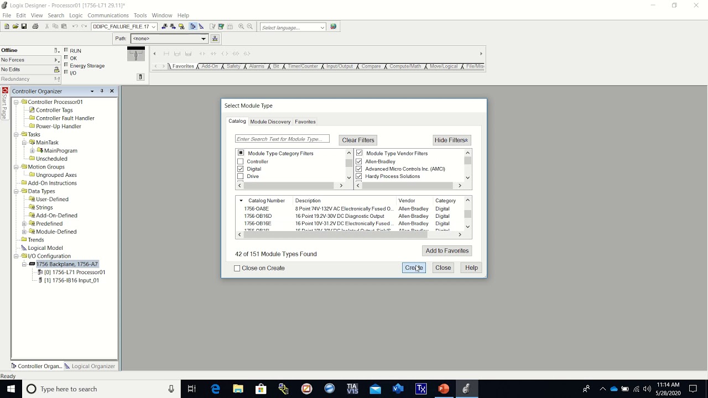Uncheck Hardy Process Solutions vendor filter
708x398 pixels.
[x=359, y=176]
